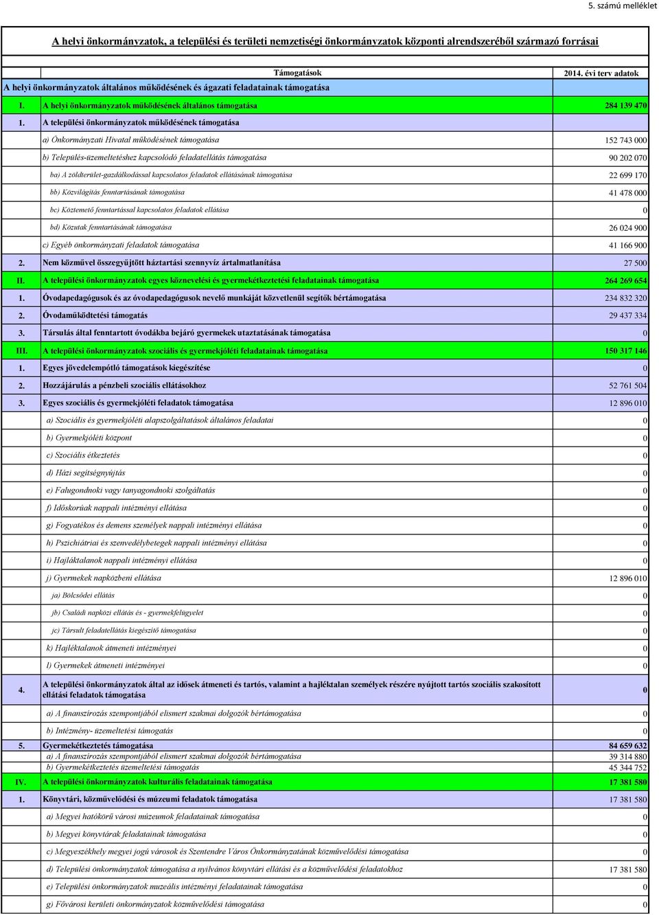Select 'Egyes szociális és gyermekjóléti feladatok támogatása'
The width and height of the screenshot is (659, 915).
click(x=138, y=403)
